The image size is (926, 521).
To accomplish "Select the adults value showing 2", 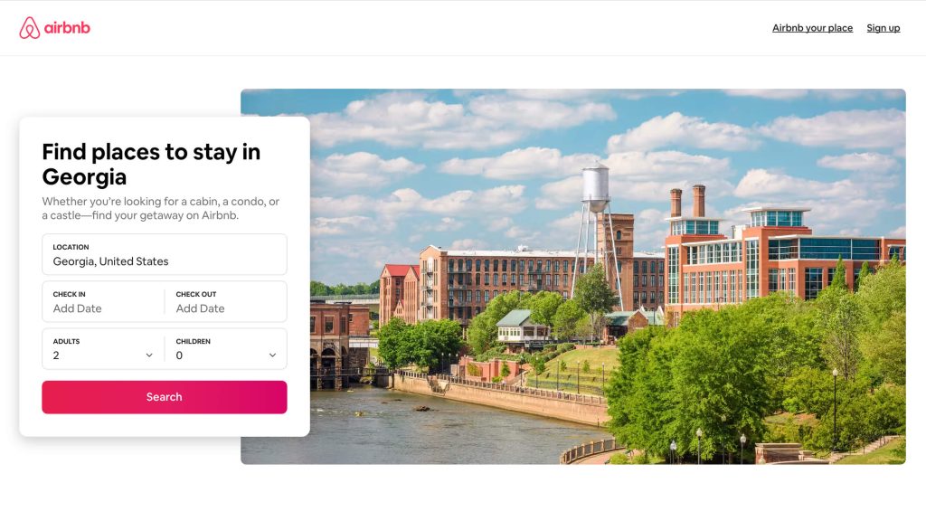I will point(56,355).
